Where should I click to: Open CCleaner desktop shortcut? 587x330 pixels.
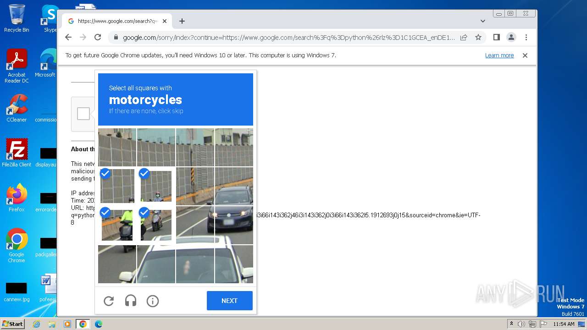(x=17, y=108)
